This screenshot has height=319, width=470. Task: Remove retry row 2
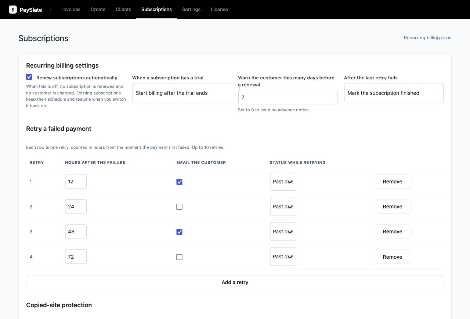coord(393,207)
